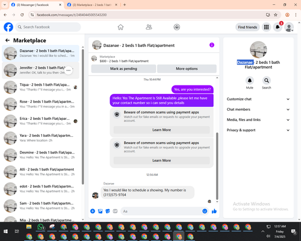
Task: Choose a GIF from the composer
Action: (115, 211)
